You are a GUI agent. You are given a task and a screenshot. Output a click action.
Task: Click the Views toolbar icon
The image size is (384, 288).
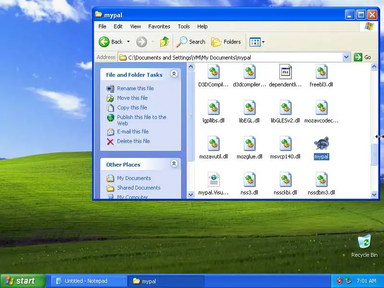tap(255, 42)
